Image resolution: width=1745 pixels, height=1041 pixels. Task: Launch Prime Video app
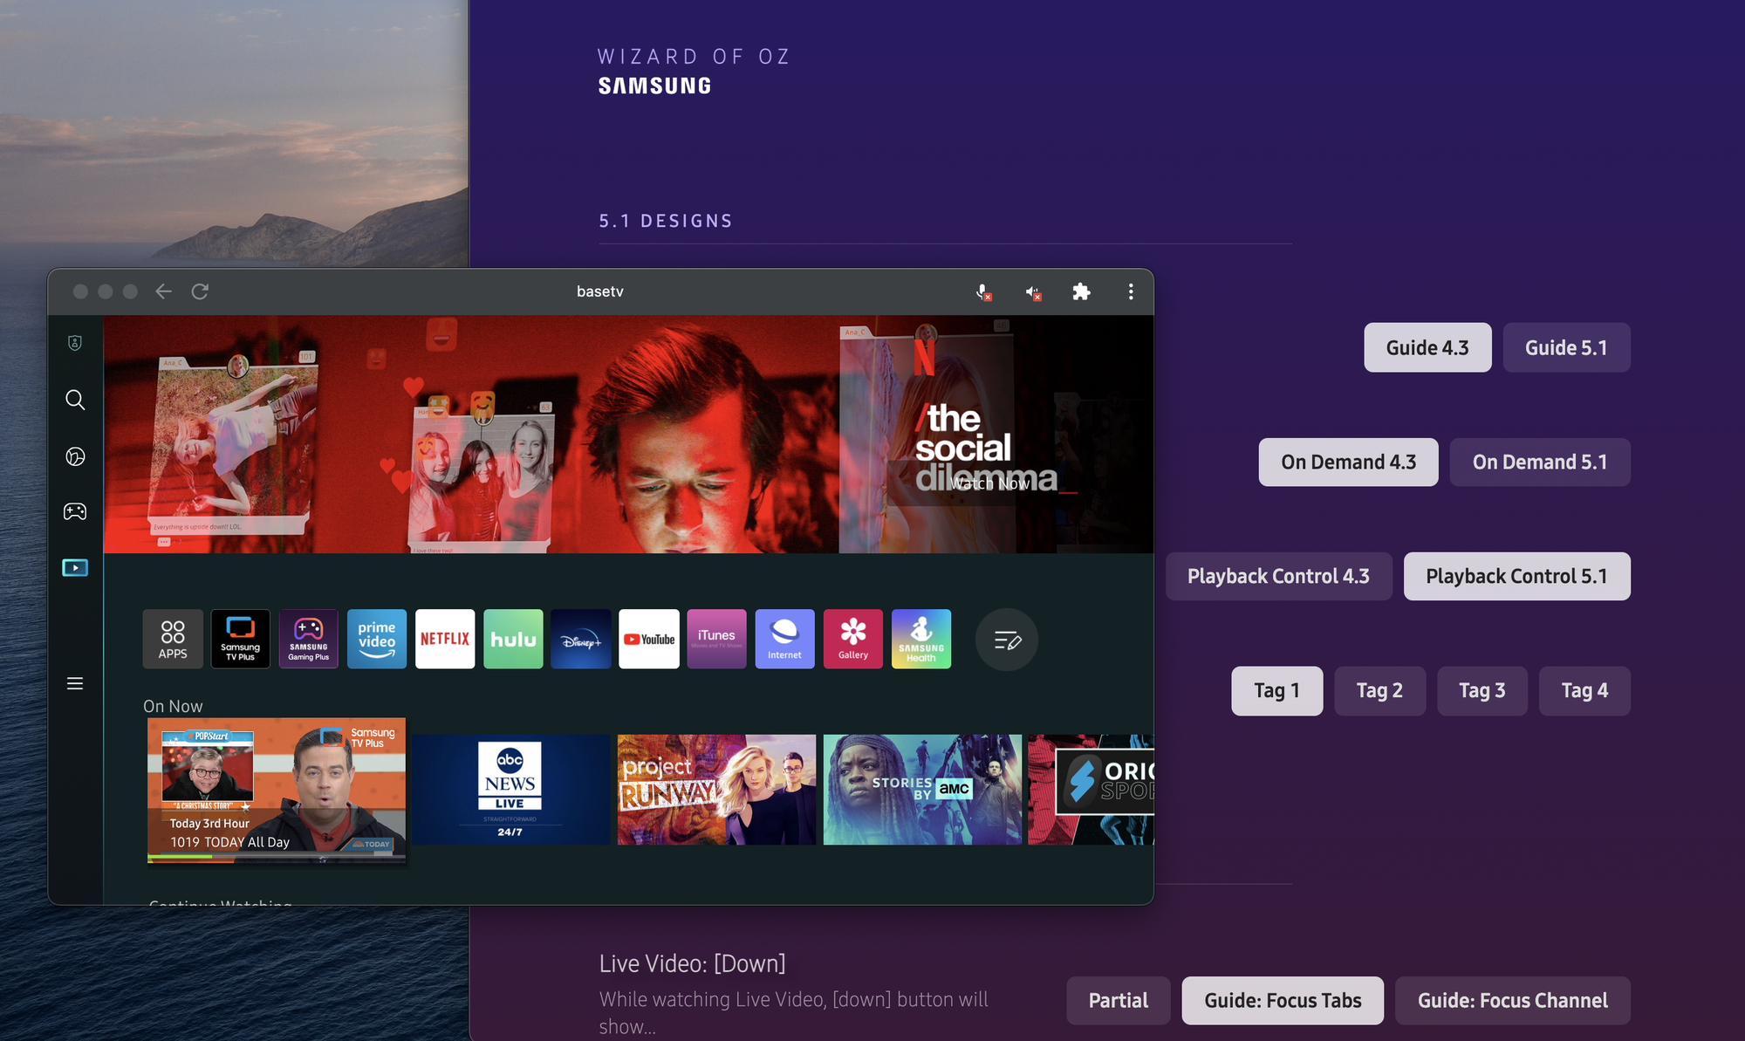tap(377, 639)
